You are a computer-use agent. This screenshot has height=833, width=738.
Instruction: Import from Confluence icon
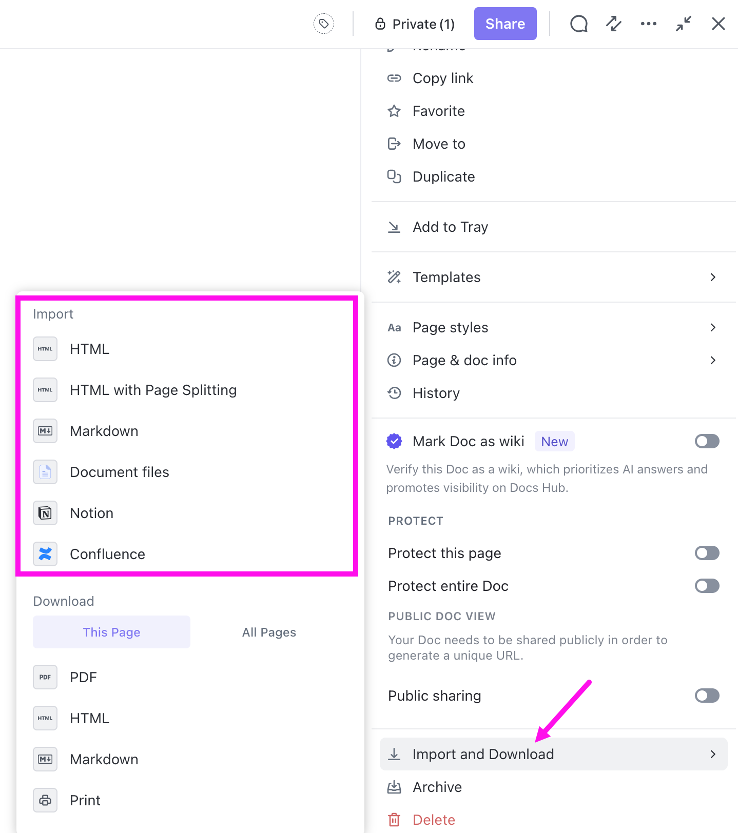45,554
